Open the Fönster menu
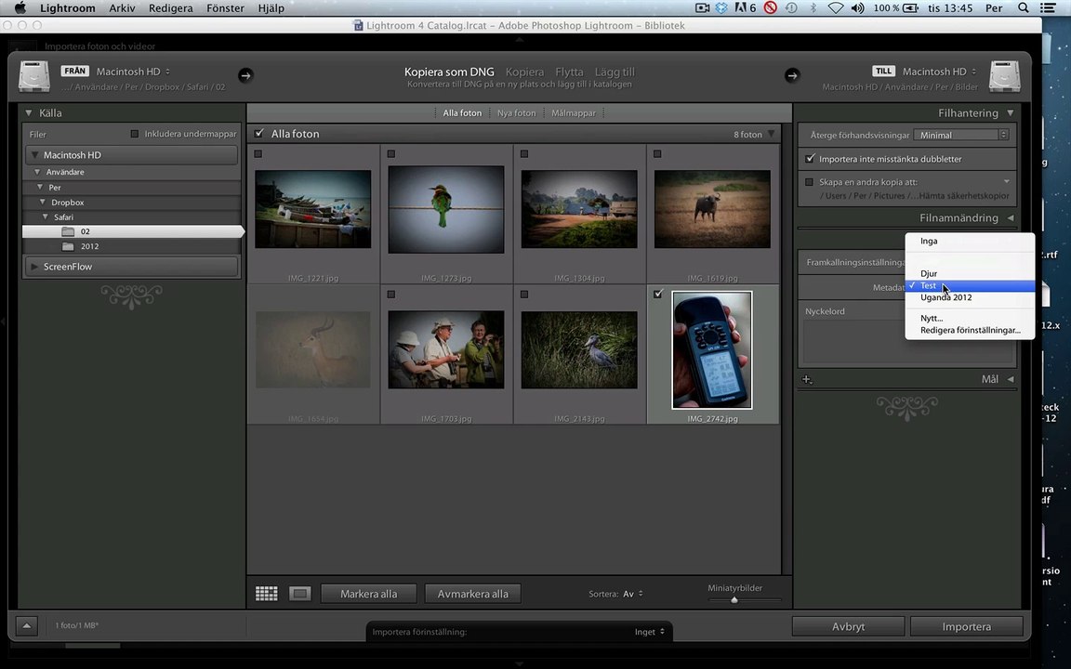This screenshot has height=669, width=1071. (225, 8)
